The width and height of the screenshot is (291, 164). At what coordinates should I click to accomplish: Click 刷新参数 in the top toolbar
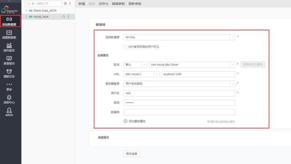click(135, 4)
